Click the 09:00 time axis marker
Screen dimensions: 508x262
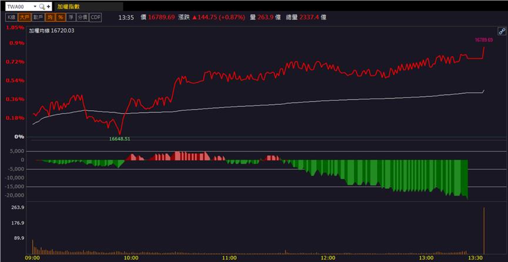tap(32, 258)
